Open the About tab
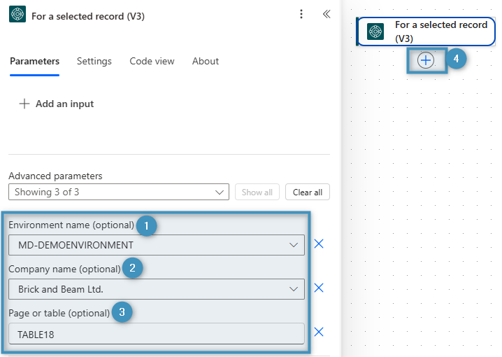The width and height of the screenshot is (502, 357). coord(206,61)
